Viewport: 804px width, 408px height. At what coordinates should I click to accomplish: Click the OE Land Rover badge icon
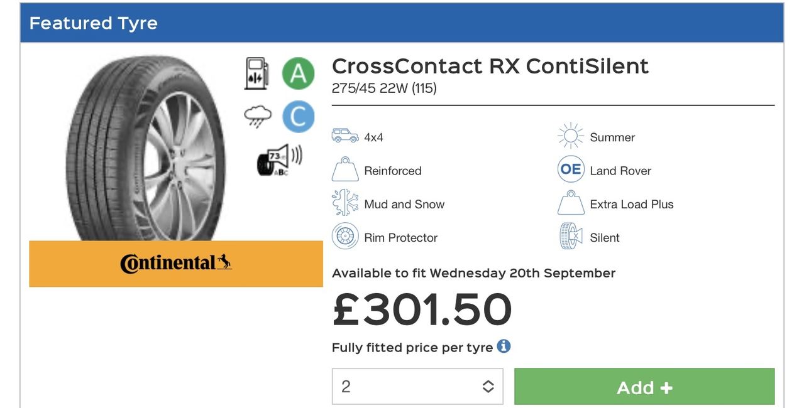[571, 170]
